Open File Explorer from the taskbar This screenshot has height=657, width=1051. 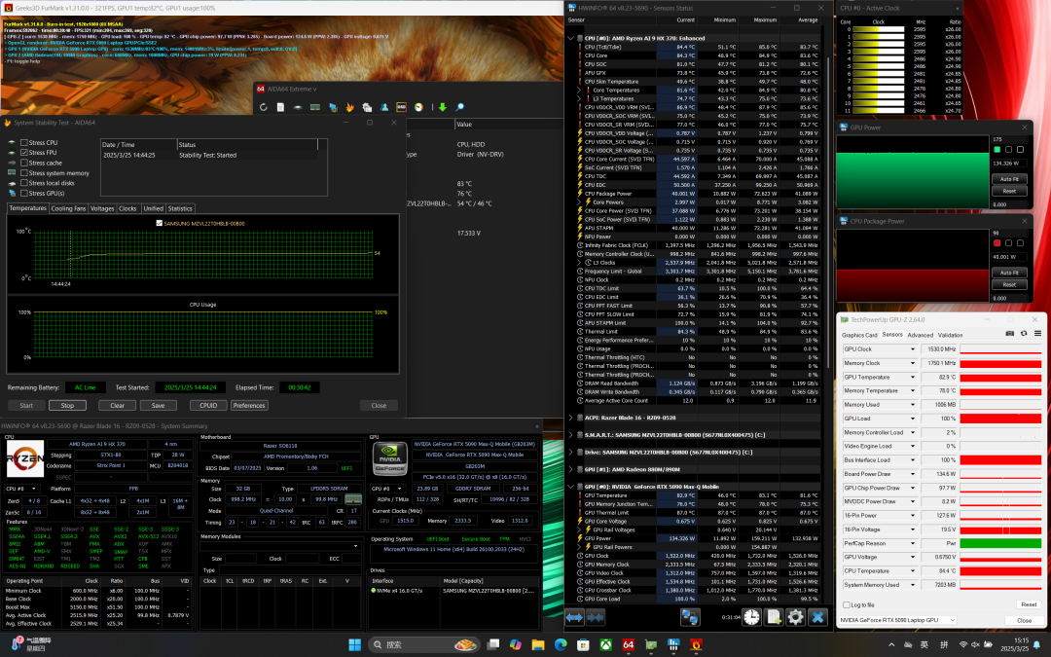point(537,645)
